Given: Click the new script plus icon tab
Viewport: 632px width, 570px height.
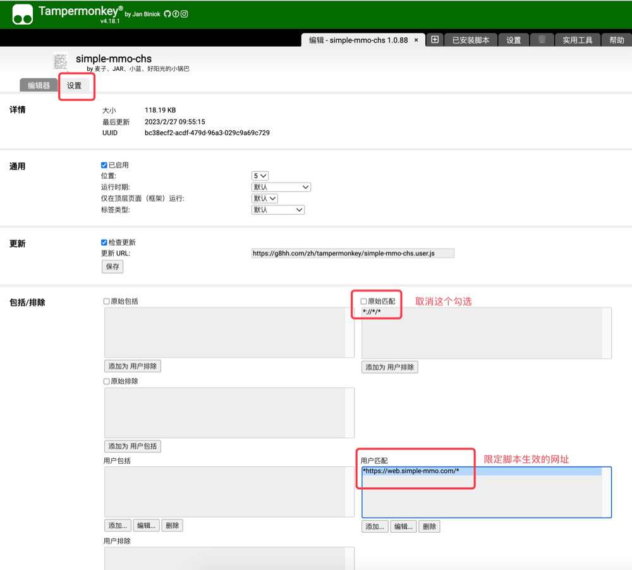Looking at the screenshot, I should pyautogui.click(x=435, y=40).
